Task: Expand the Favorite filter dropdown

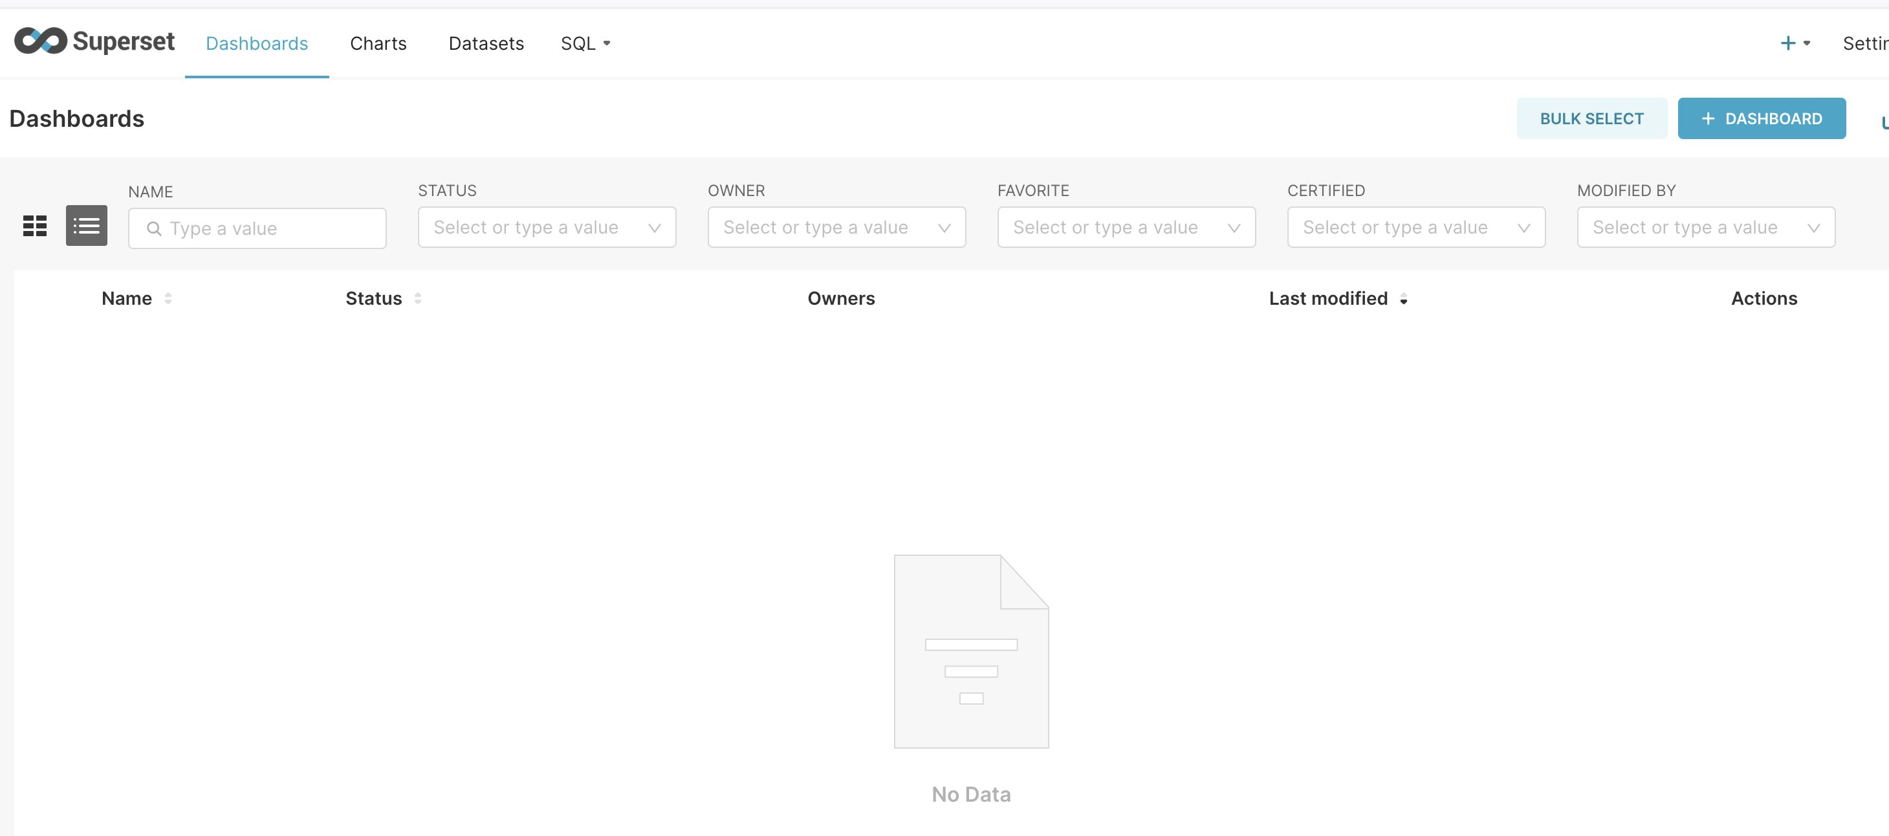Action: pos(1126,227)
